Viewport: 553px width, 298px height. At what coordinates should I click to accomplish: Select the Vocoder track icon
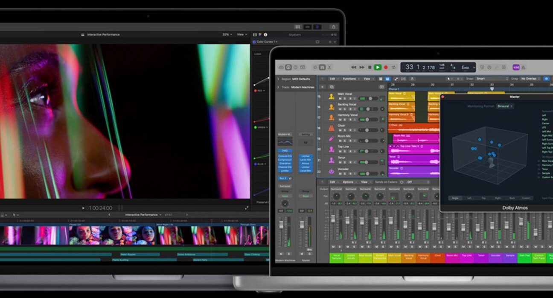tap(331, 172)
